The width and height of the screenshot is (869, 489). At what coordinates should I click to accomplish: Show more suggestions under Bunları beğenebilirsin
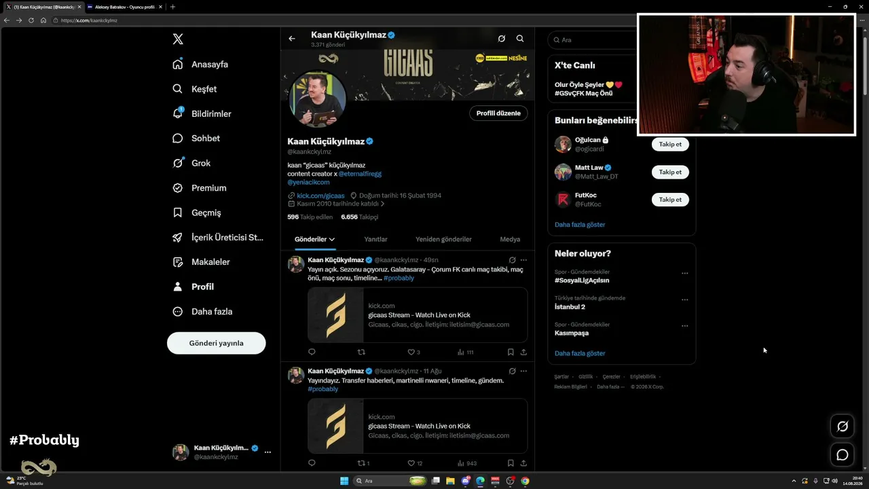click(x=580, y=225)
